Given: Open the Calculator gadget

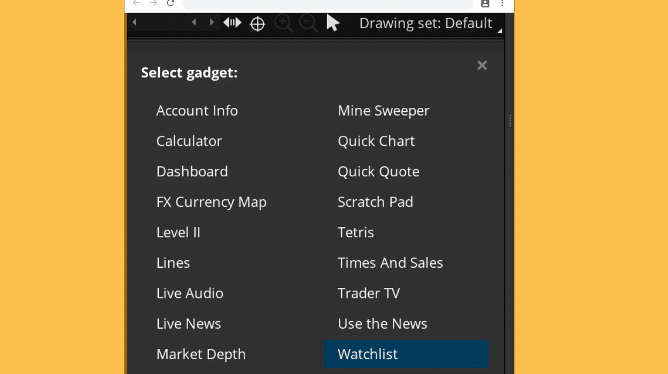Looking at the screenshot, I should tap(189, 141).
